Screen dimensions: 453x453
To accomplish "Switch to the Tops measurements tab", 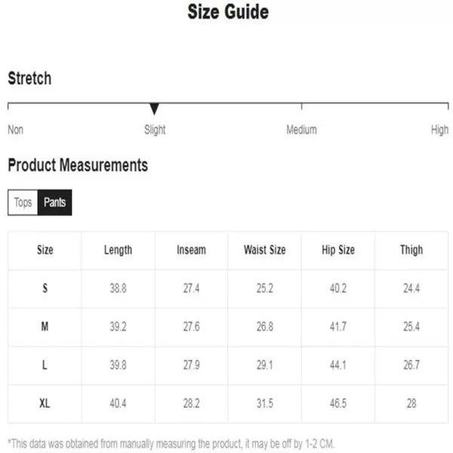I will tap(23, 202).
